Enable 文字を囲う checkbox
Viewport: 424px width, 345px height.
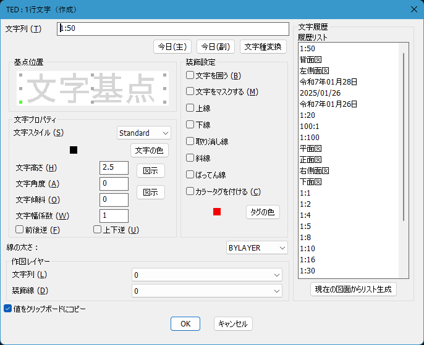[190, 75]
